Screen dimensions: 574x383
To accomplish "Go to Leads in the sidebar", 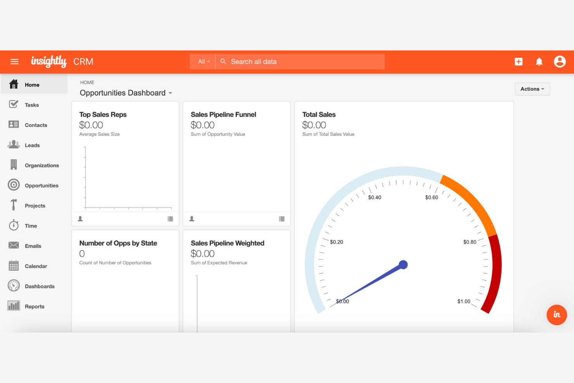I will tap(32, 145).
